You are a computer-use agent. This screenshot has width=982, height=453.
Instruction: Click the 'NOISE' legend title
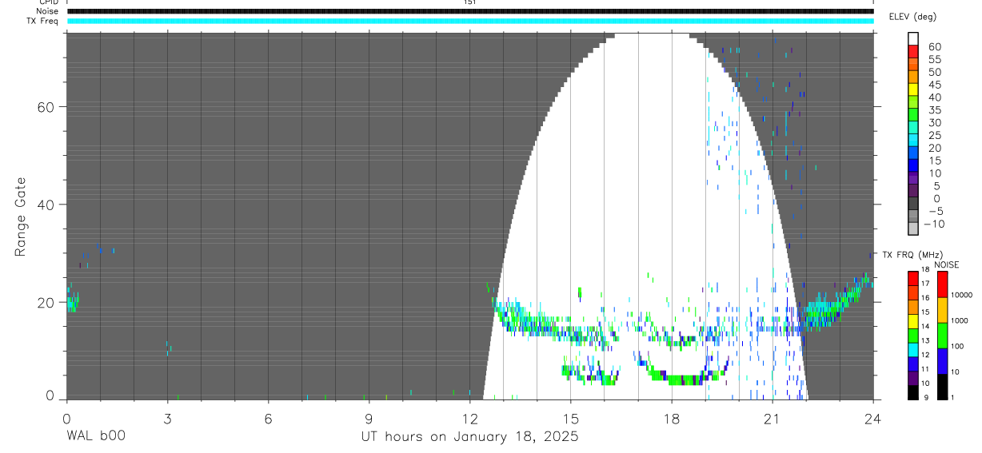point(946,264)
